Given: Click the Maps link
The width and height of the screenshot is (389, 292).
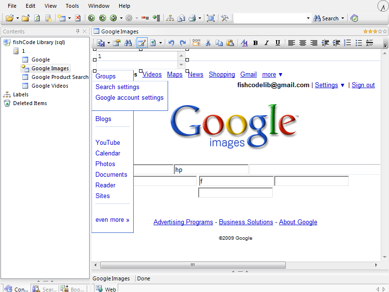Looking at the screenshot, I should pyautogui.click(x=175, y=75).
